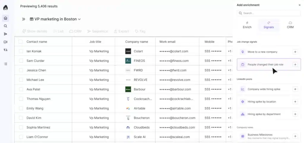Switch to the CRM tab in enrichment panel

(x=290, y=25)
